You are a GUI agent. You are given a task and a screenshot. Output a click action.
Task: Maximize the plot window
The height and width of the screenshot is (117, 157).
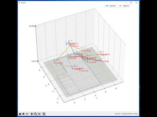click(131, 3)
